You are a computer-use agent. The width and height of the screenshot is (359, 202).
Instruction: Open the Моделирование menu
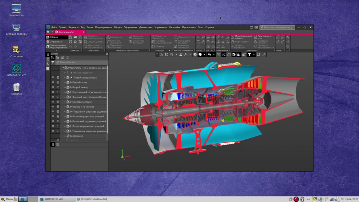click(x=103, y=27)
